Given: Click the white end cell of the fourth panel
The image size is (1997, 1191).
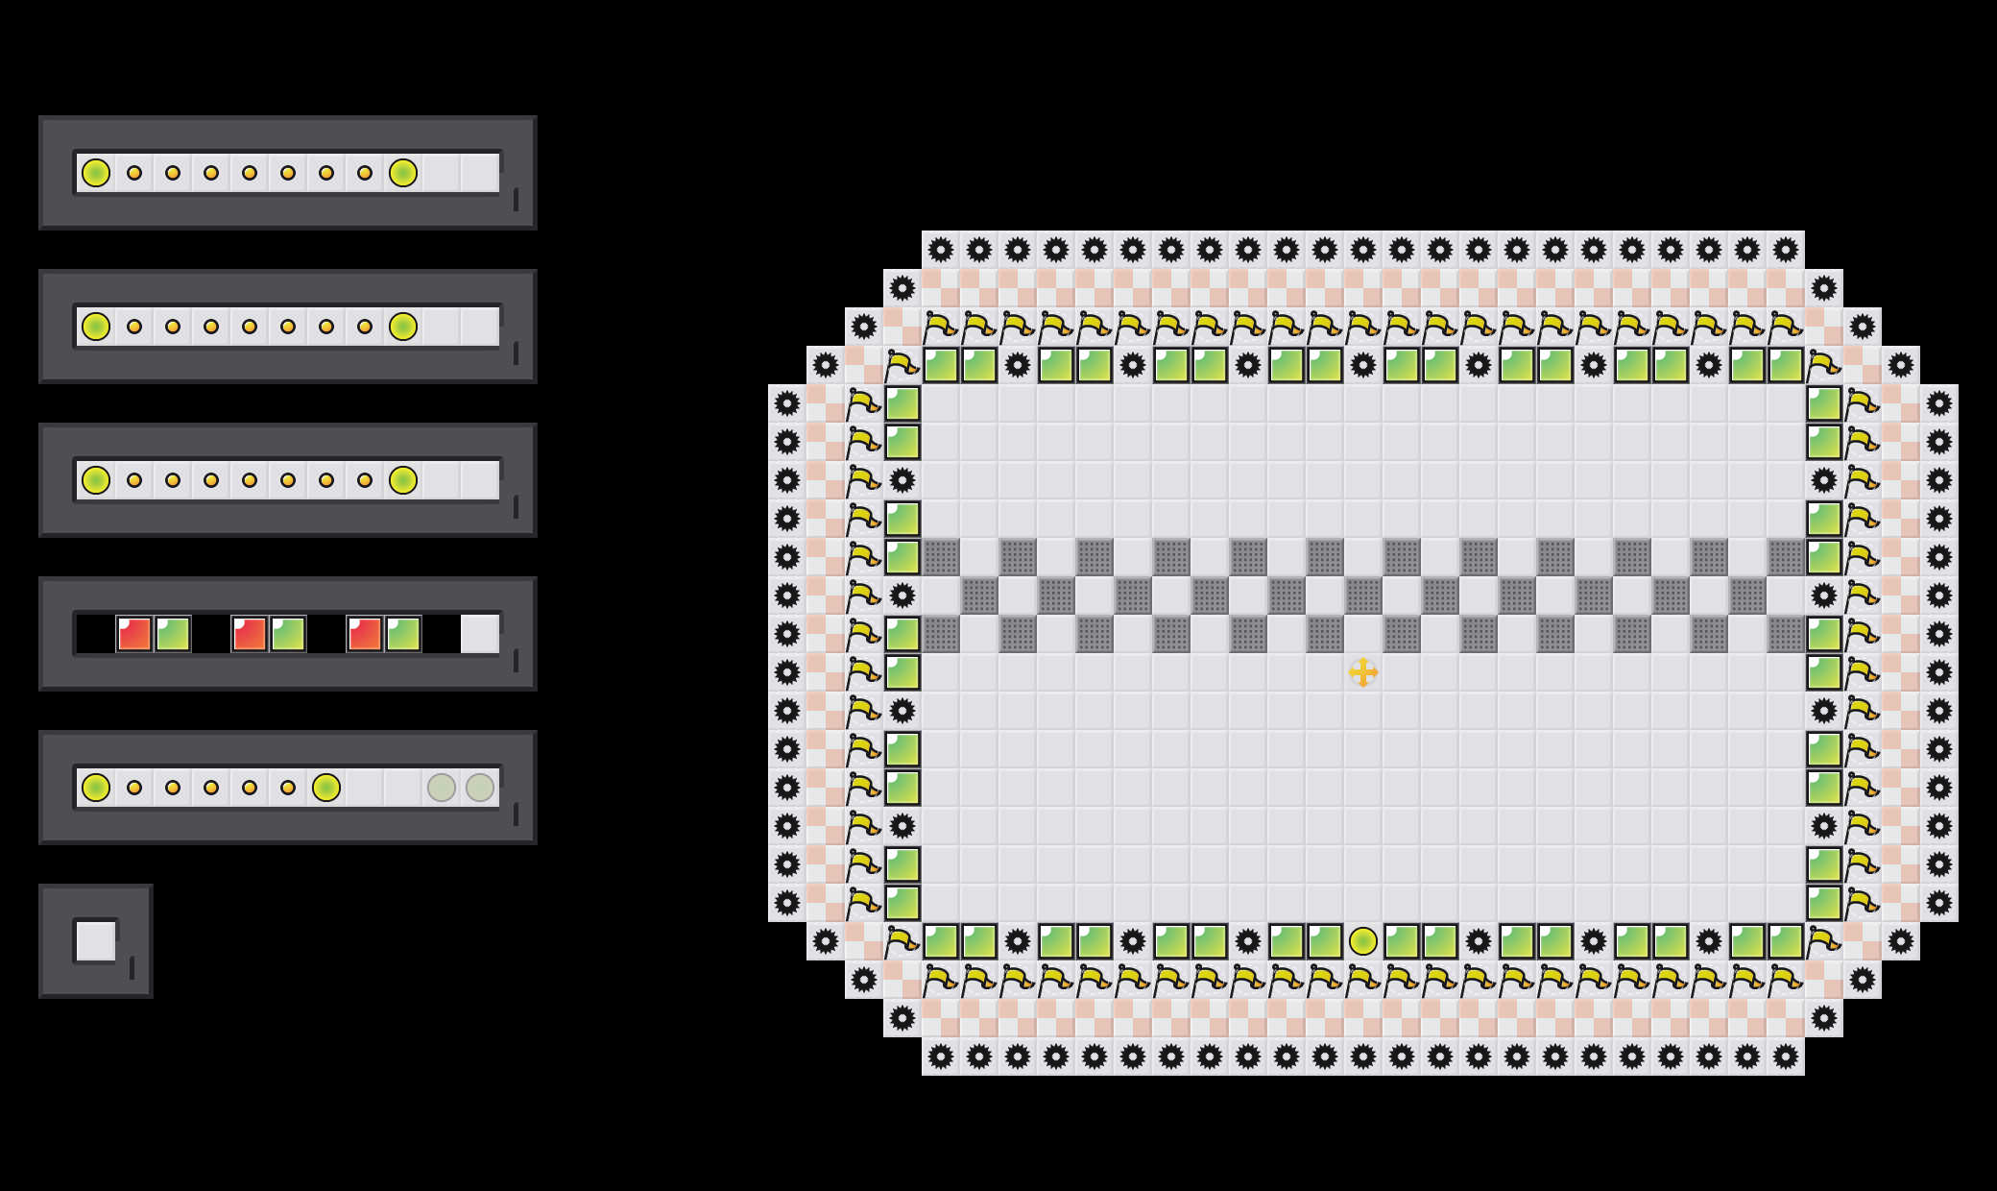Looking at the screenshot, I should coord(480,634).
